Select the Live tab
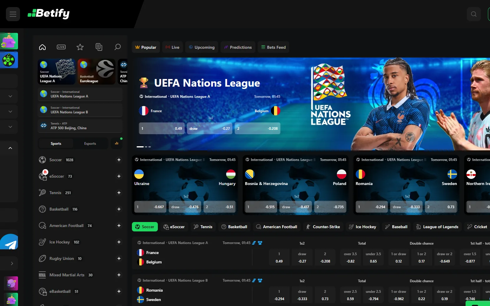 173,47
